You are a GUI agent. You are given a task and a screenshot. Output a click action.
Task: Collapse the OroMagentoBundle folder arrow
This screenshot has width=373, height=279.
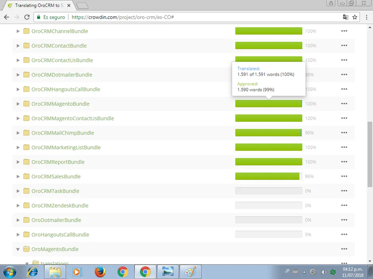pos(18,249)
